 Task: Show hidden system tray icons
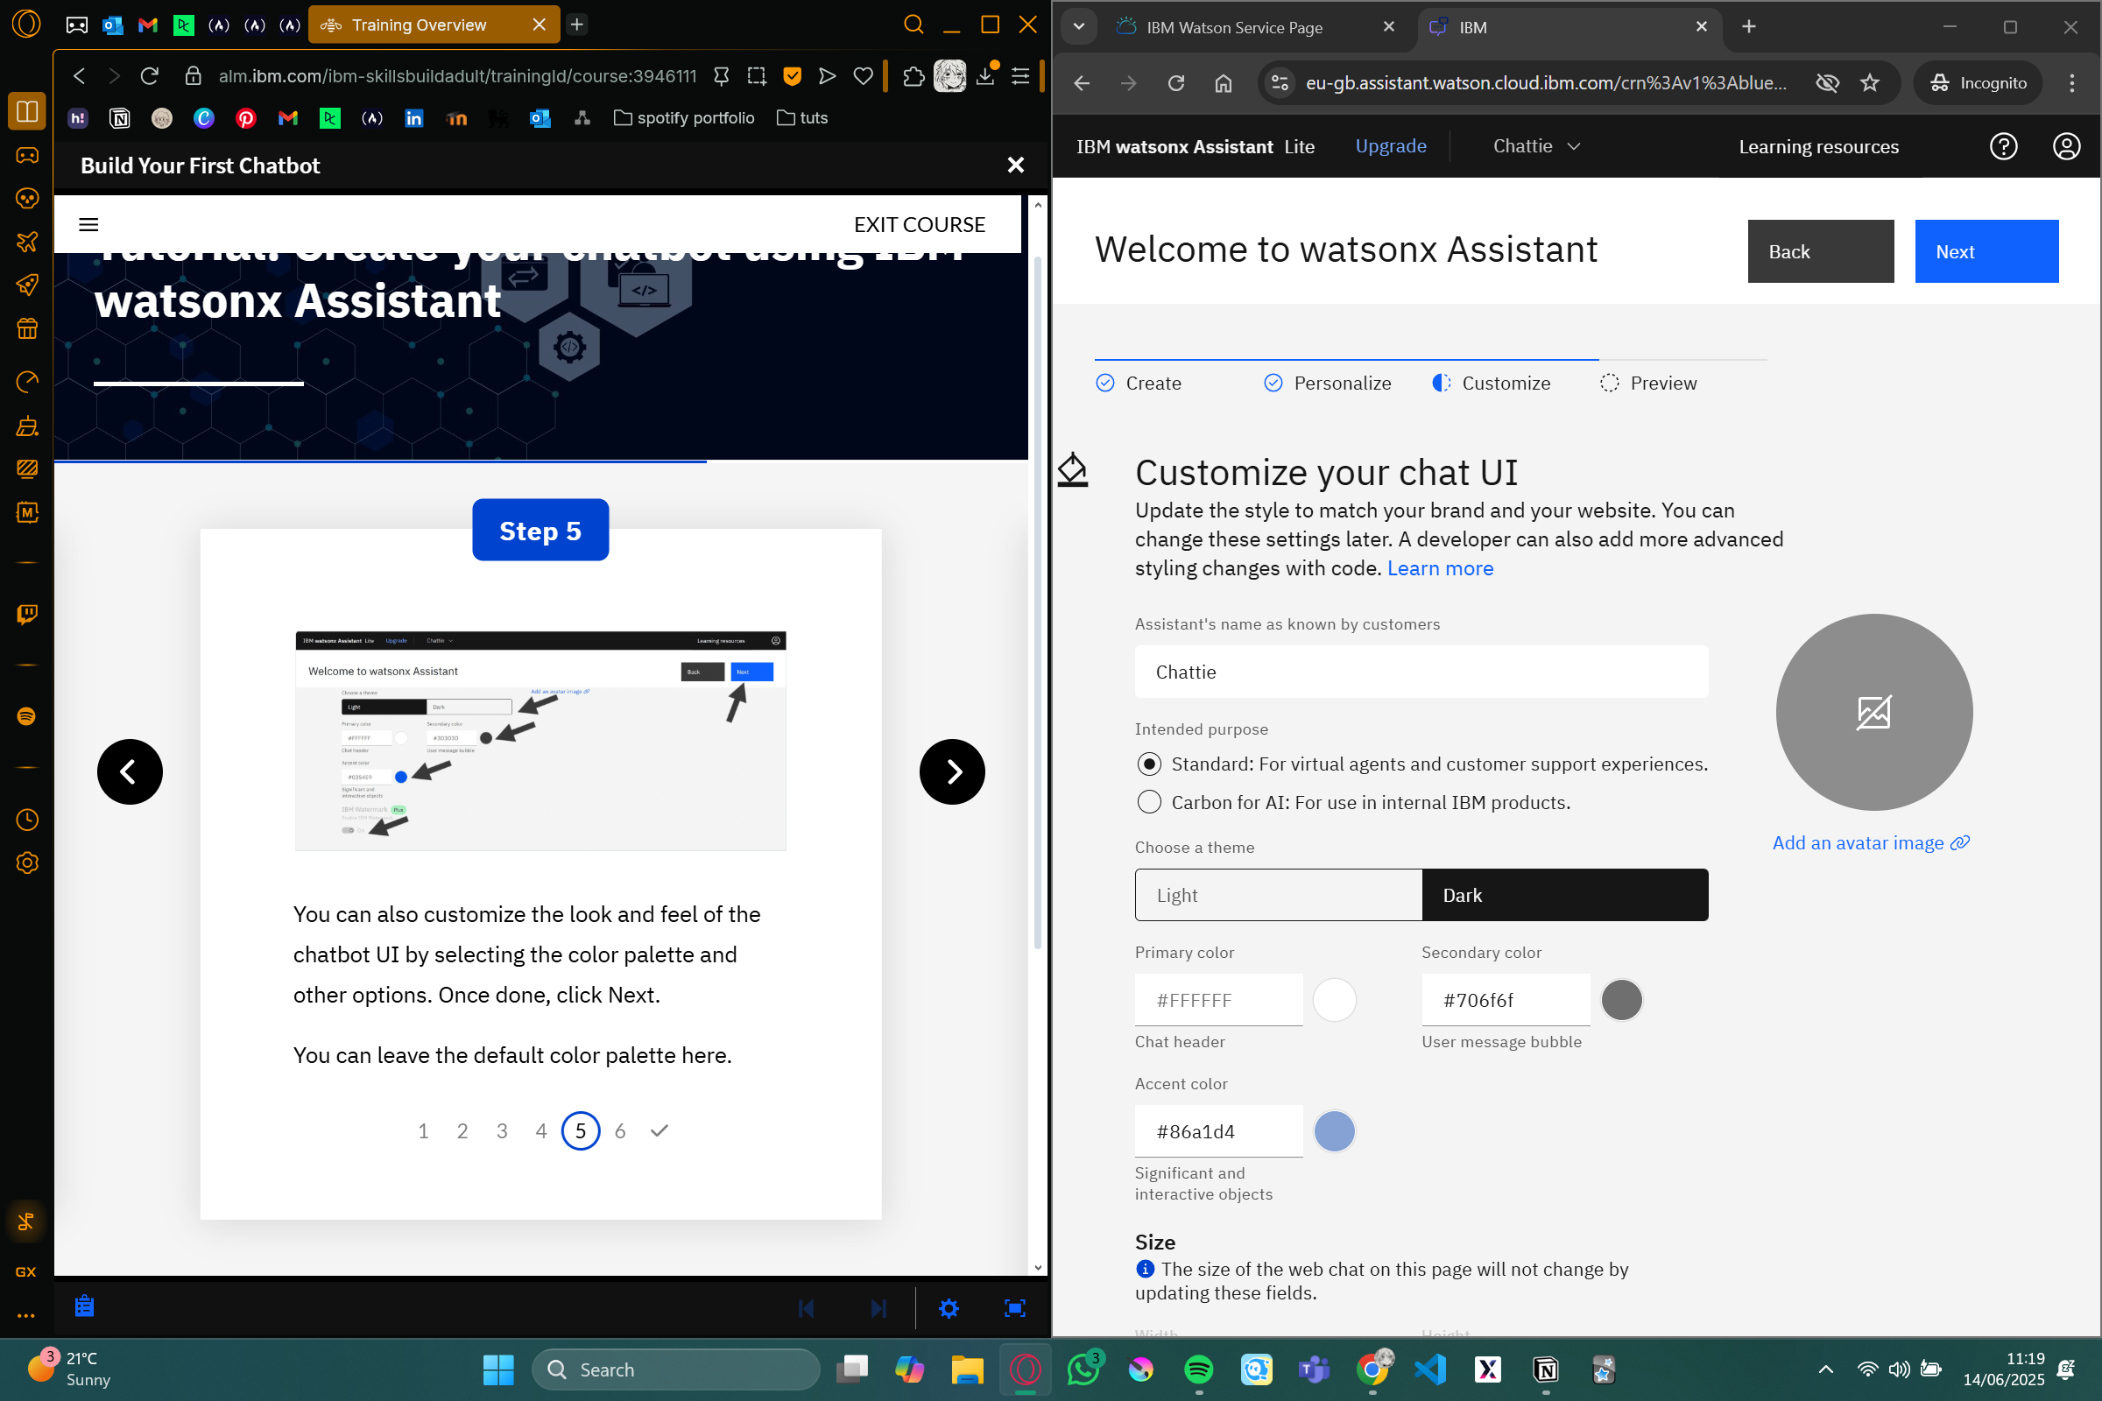click(1826, 1369)
